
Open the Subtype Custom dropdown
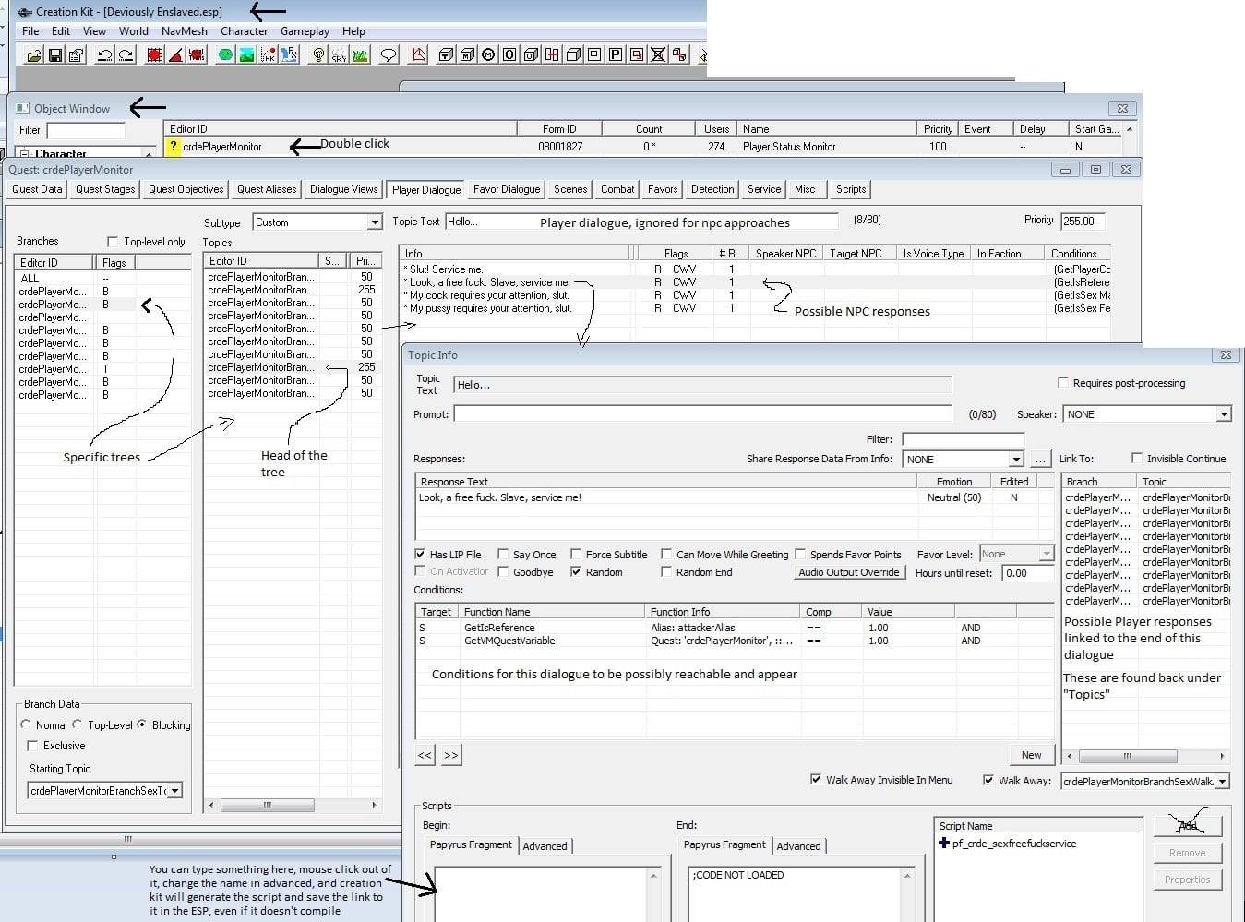coord(375,222)
